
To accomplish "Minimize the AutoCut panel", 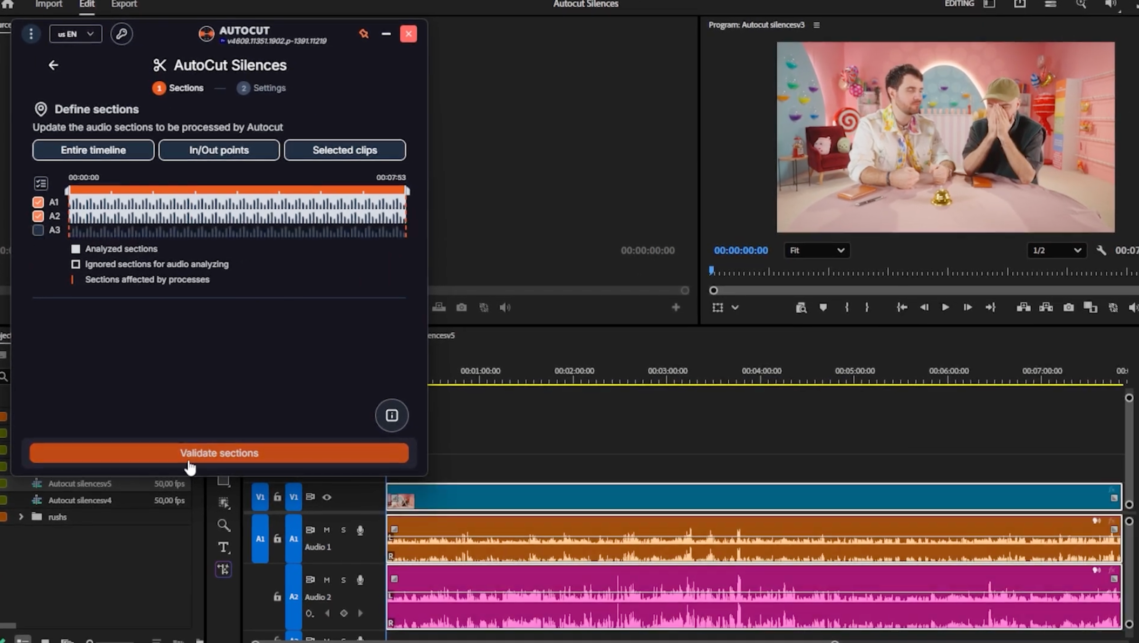I will tap(386, 34).
